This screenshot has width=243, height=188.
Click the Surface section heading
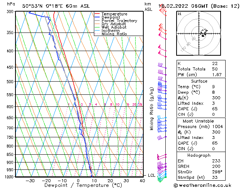tap(199, 81)
